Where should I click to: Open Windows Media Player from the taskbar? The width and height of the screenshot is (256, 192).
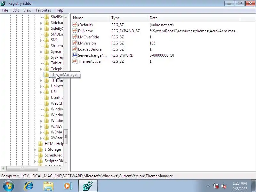point(68,186)
